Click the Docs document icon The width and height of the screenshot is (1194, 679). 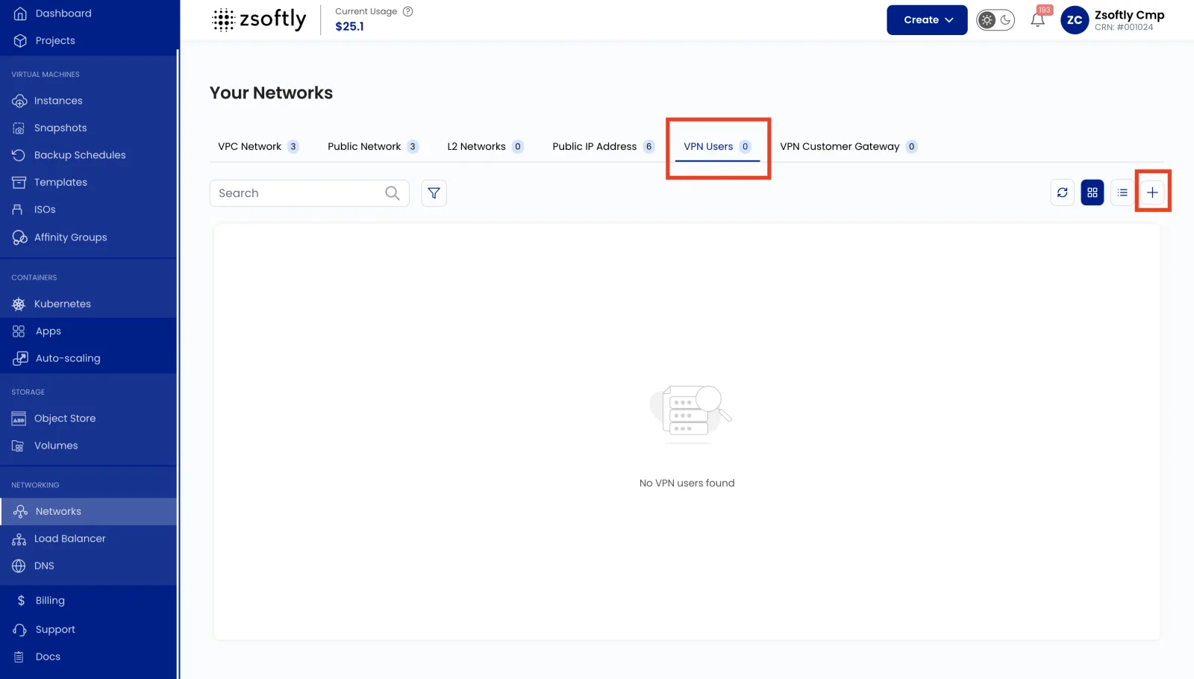pos(19,657)
